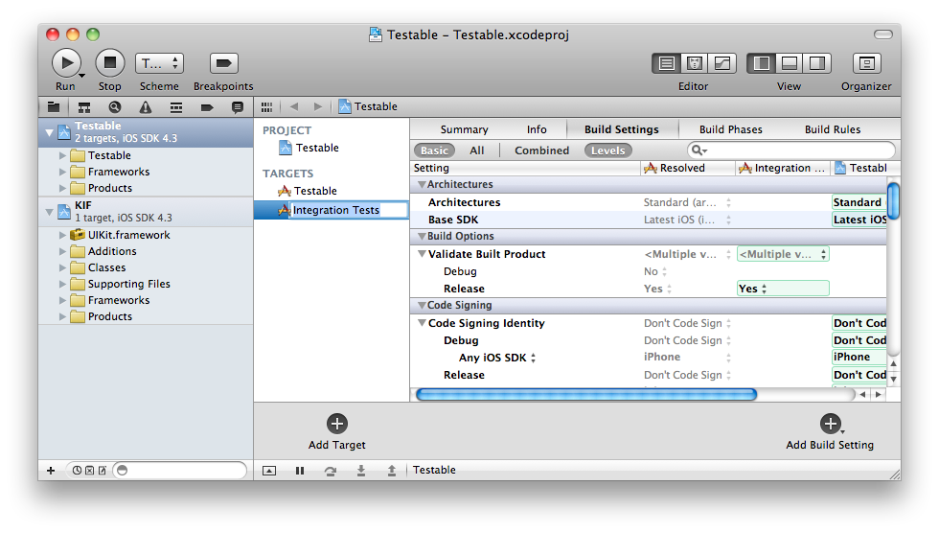Click Add Target plus icon

337,424
